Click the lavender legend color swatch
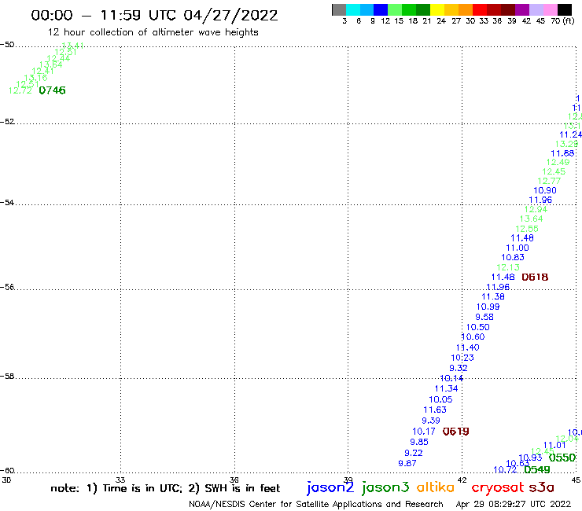 point(536,9)
